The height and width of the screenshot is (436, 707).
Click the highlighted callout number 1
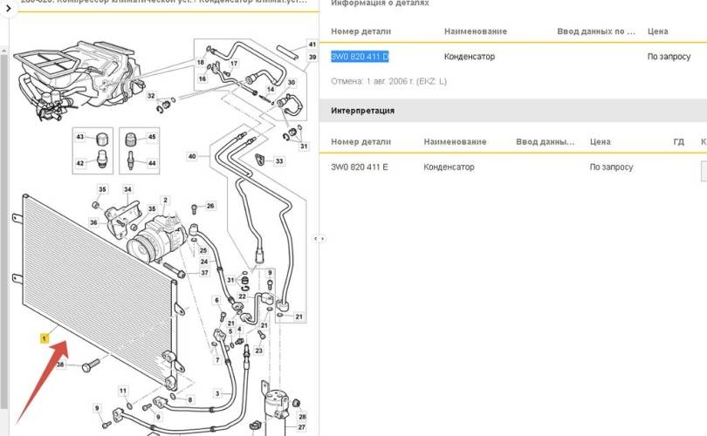point(44,336)
